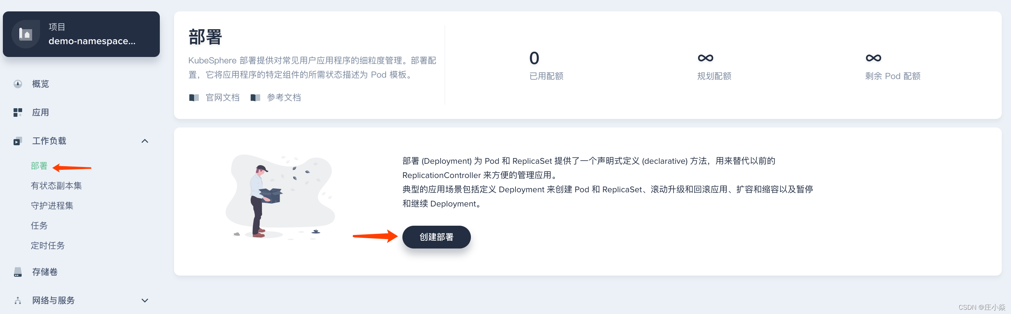Image resolution: width=1011 pixels, height=314 pixels.
Task: Open 定时任务 in the sidebar
Action: (x=47, y=246)
